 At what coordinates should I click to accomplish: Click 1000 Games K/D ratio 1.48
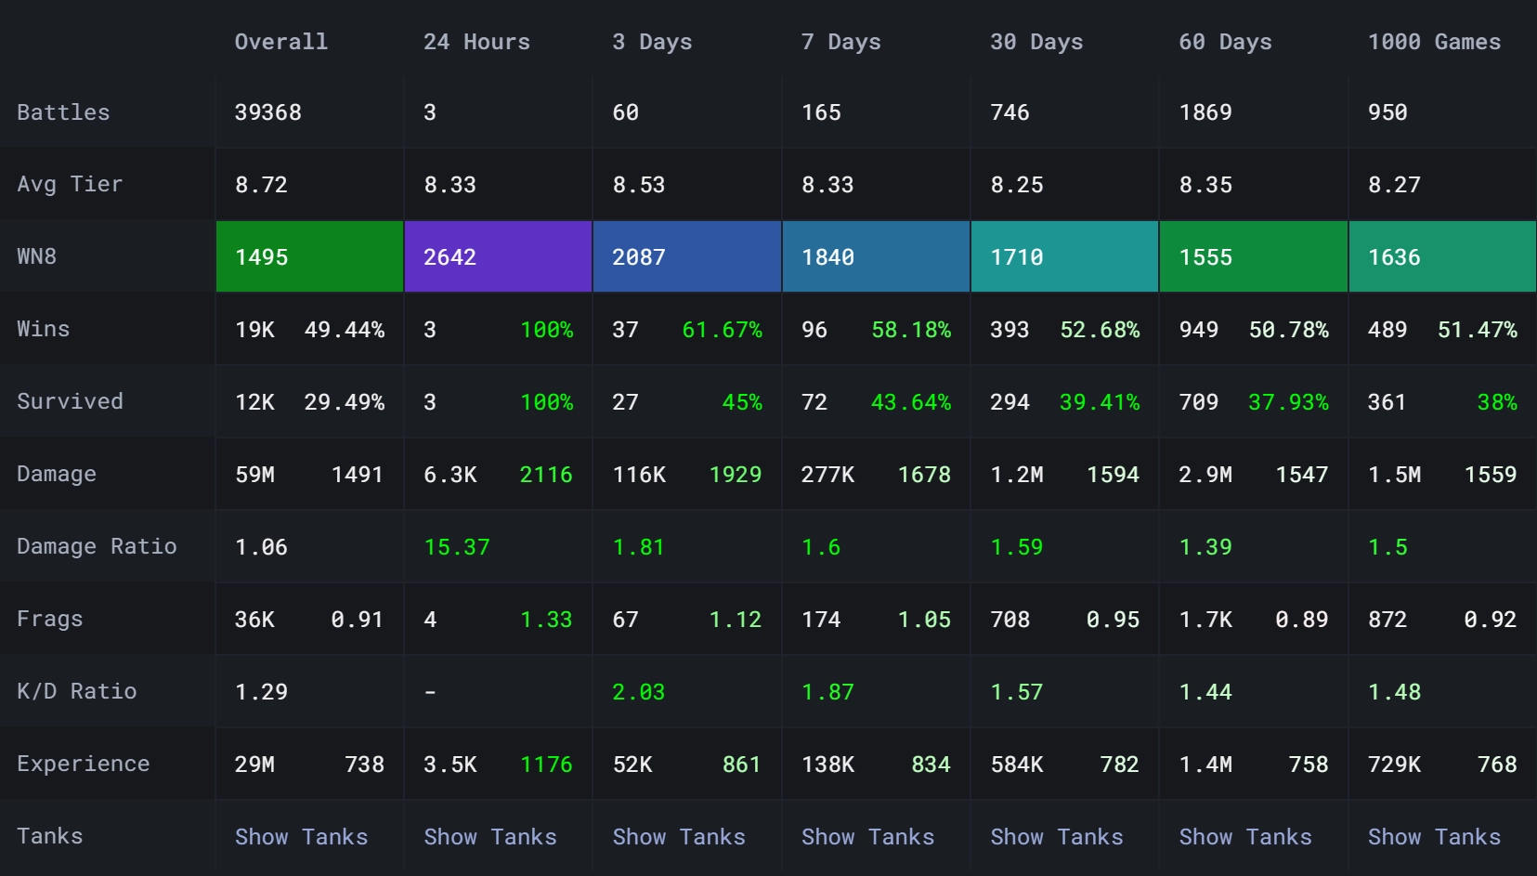click(x=1394, y=692)
